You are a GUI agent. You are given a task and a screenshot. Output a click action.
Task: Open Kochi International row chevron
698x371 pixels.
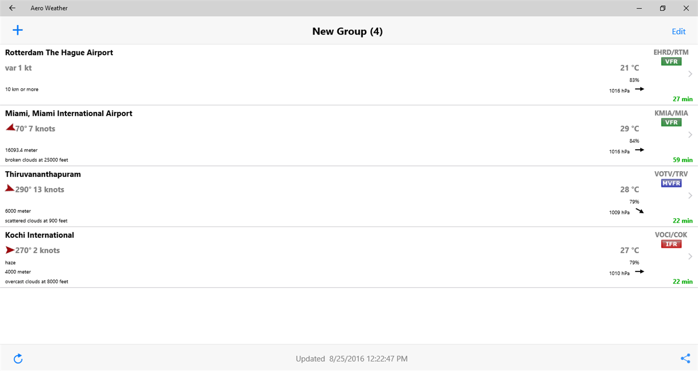[690, 257]
